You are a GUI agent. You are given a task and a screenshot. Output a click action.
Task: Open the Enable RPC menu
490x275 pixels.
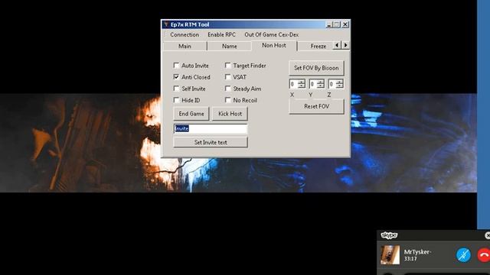click(x=221, y=34)
